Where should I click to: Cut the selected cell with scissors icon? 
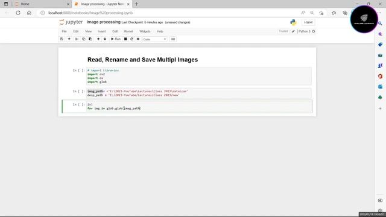(x=77, y=39)
